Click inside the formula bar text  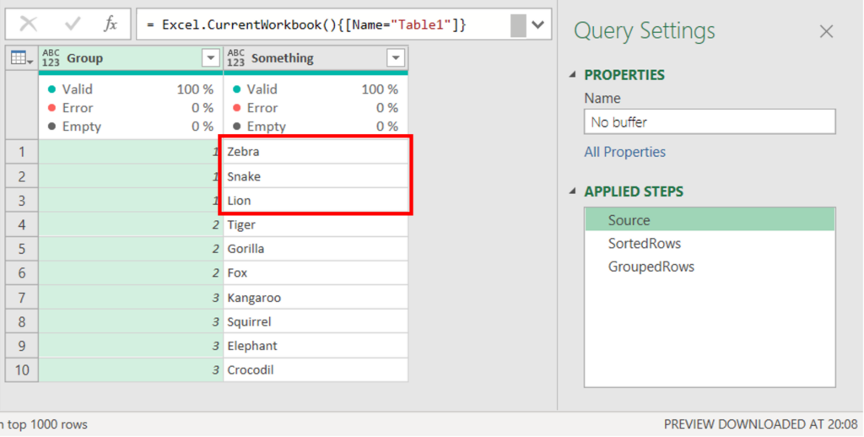coord(306,24)
